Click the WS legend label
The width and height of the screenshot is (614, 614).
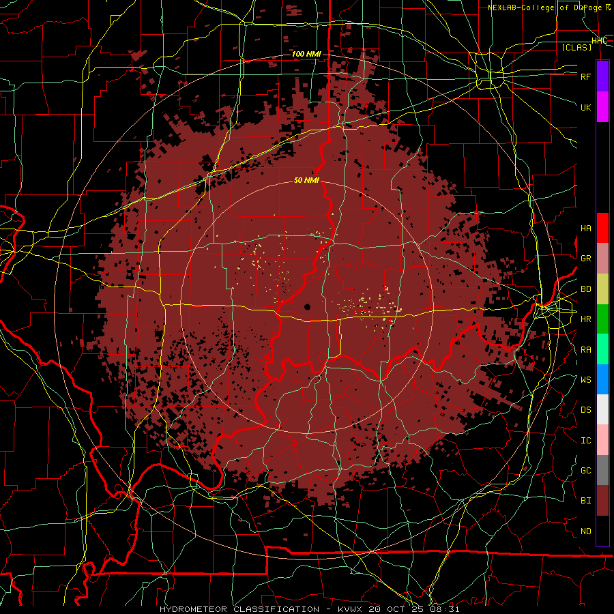(586, 380)
